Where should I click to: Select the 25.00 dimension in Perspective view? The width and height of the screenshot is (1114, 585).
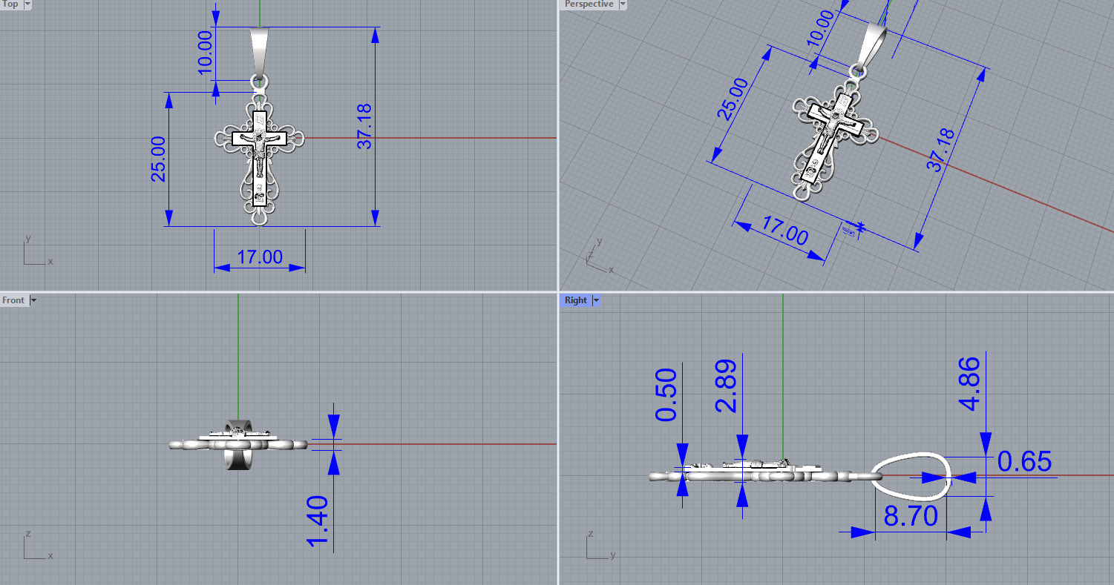pos(733,99)
